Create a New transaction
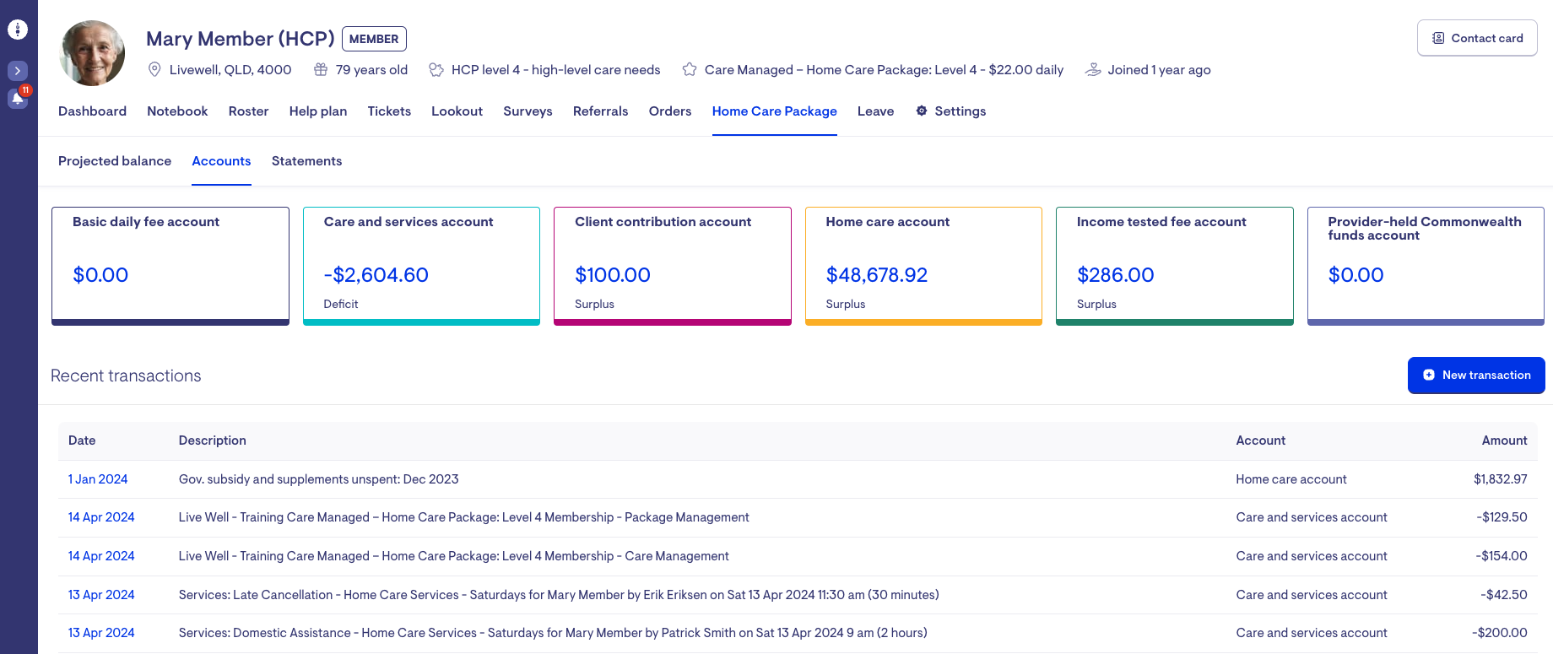The image size is (1553, 654). [1476, 376]
